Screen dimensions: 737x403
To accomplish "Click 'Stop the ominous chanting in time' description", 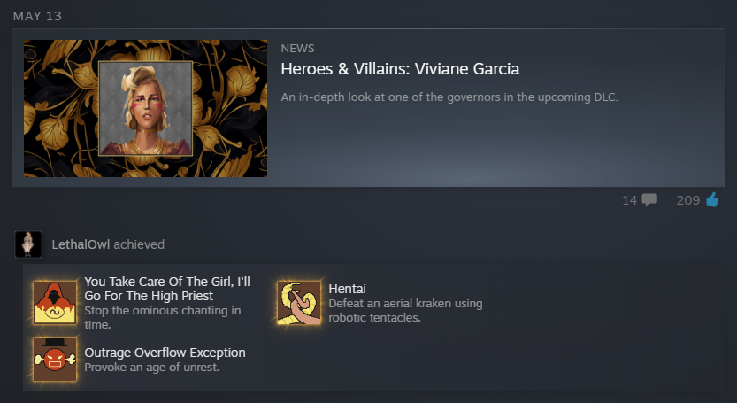I will [x=163, y=317].
